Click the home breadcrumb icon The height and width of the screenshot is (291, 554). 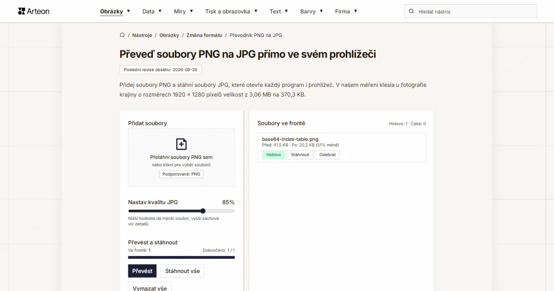pyautogui.click(x=122, y=35)
